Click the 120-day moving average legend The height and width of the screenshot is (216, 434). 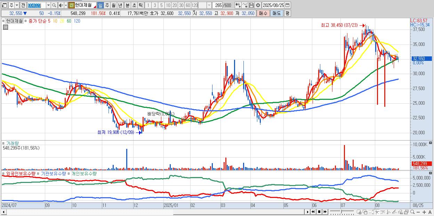click(77, 21)
